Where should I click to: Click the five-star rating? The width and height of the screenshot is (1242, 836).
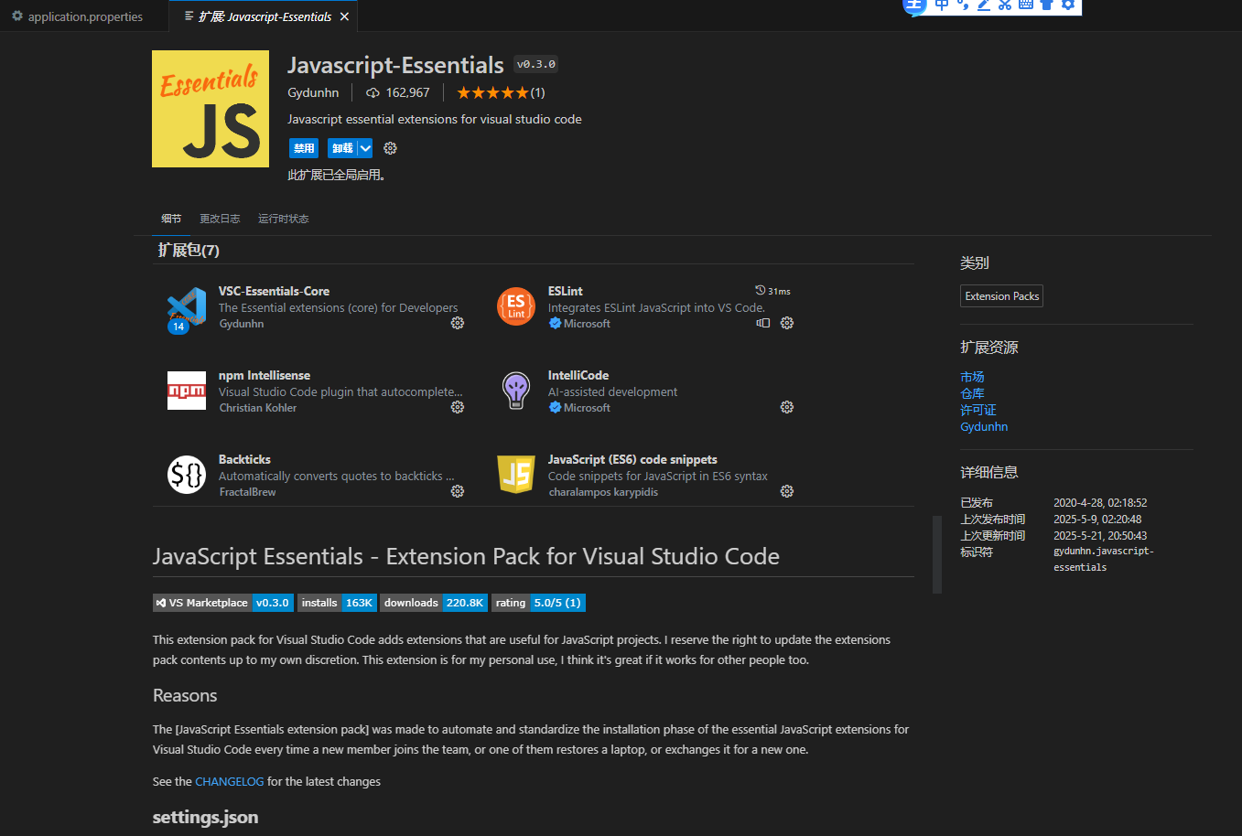click(x=492, y=92)
